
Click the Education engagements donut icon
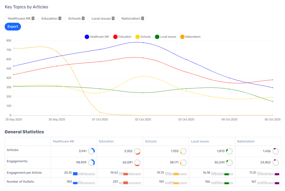click(x=137, y=163)
